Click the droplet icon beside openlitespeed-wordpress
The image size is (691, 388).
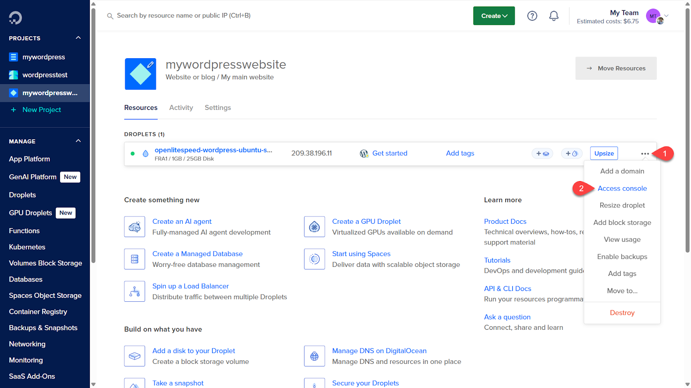pyautogui.click(x=146, y=153)
